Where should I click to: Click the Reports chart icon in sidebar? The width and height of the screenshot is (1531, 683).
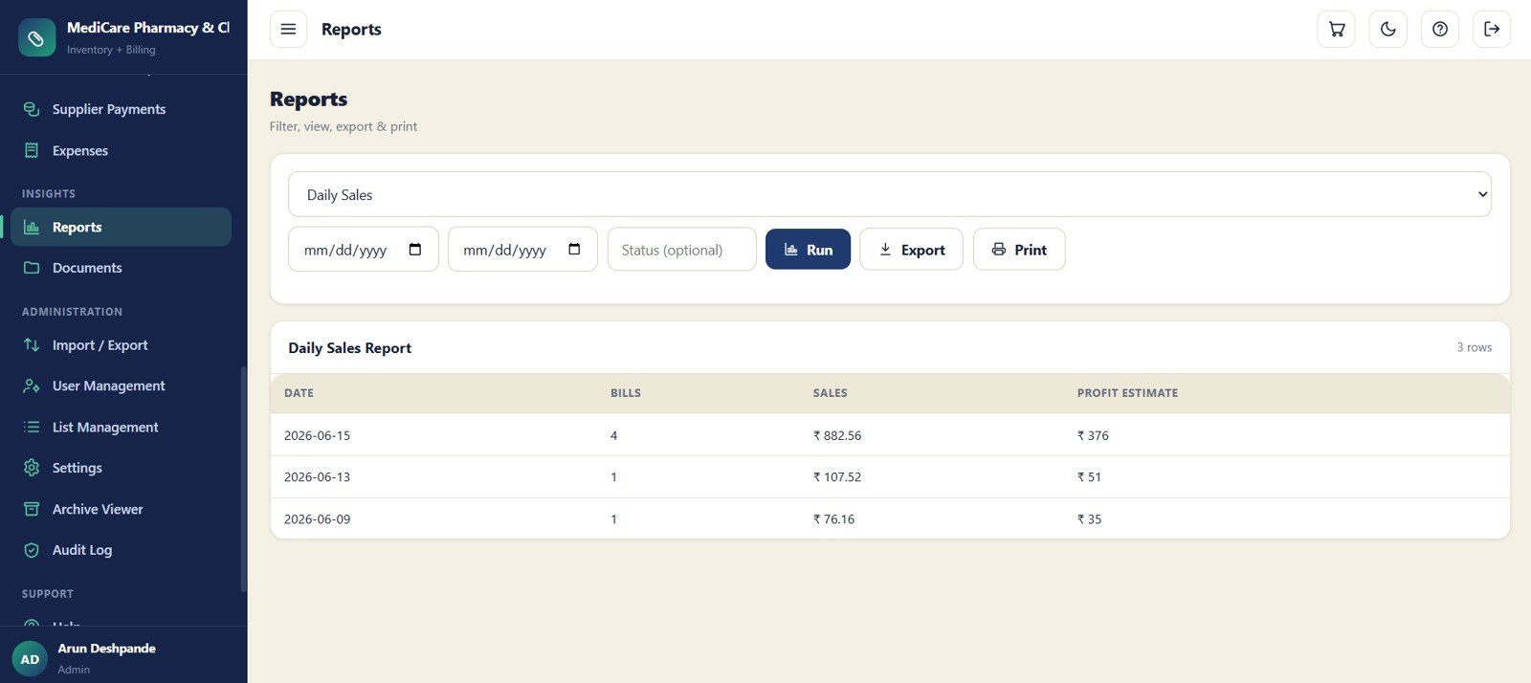tap(32, 227)
